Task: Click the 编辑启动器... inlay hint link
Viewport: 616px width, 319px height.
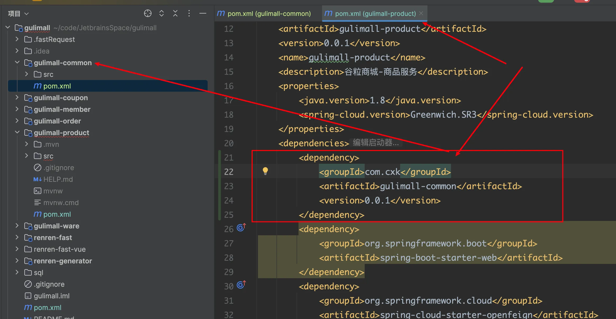Action: coord(376,143)
